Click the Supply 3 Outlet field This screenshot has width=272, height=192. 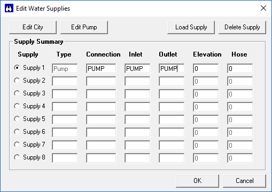172,94
